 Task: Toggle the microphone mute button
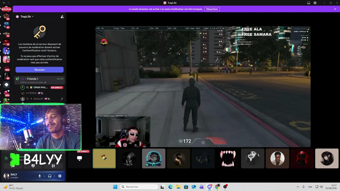point(40,176)
